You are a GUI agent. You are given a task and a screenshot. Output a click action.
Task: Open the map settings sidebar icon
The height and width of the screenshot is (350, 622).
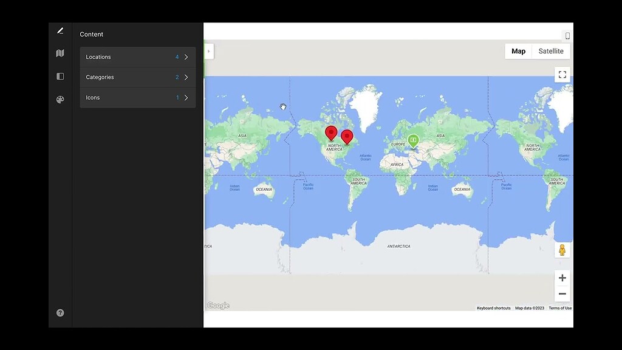tap(60, 53)
